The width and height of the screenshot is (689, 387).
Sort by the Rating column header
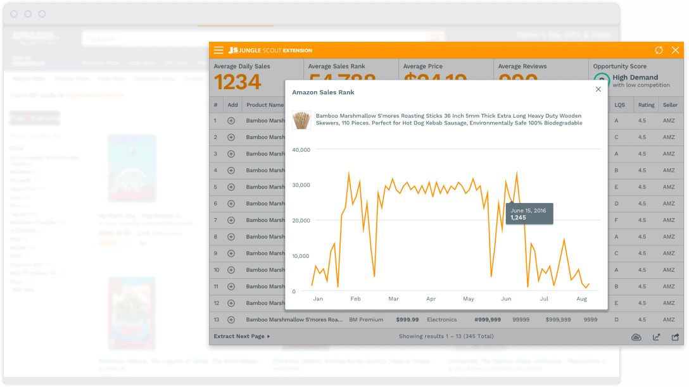(x=646, y=105)
